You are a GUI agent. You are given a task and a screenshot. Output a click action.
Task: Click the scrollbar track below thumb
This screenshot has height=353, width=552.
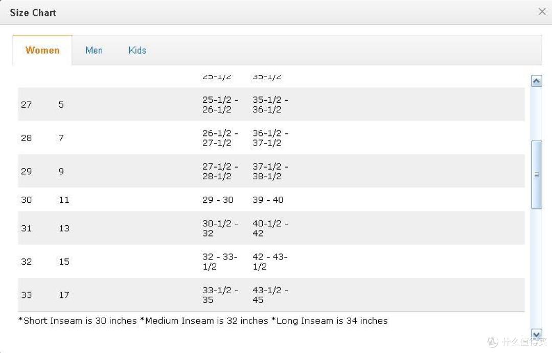click(x=536, y=269)
